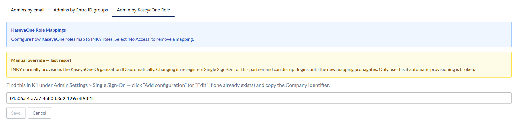Click the 01a06af4 identifier text in the field
Screen dimensions: 514x120
[52, 98]
